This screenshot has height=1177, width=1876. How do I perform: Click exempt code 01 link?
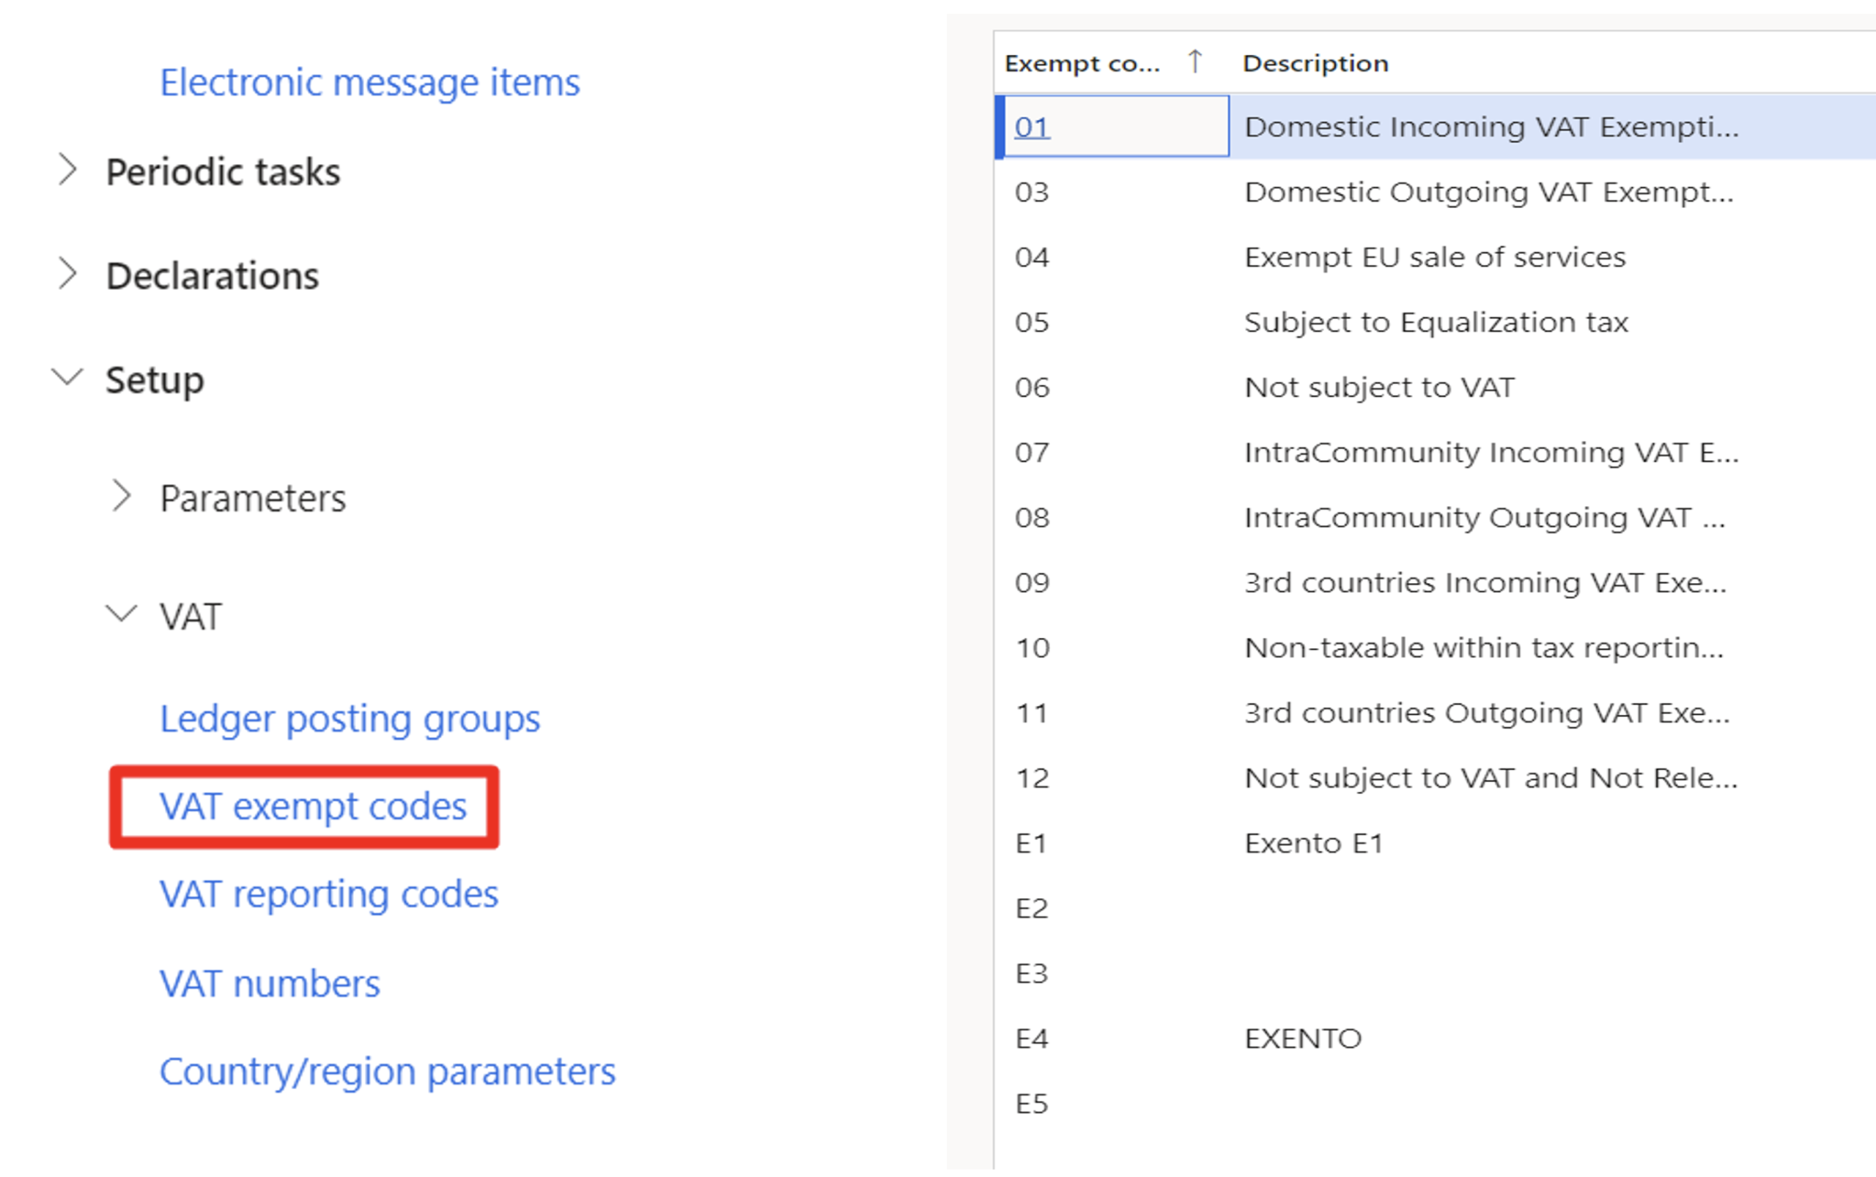click(x=1032, y=127)
